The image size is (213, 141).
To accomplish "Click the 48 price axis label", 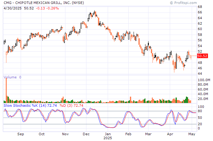I will tap(200, 63).
